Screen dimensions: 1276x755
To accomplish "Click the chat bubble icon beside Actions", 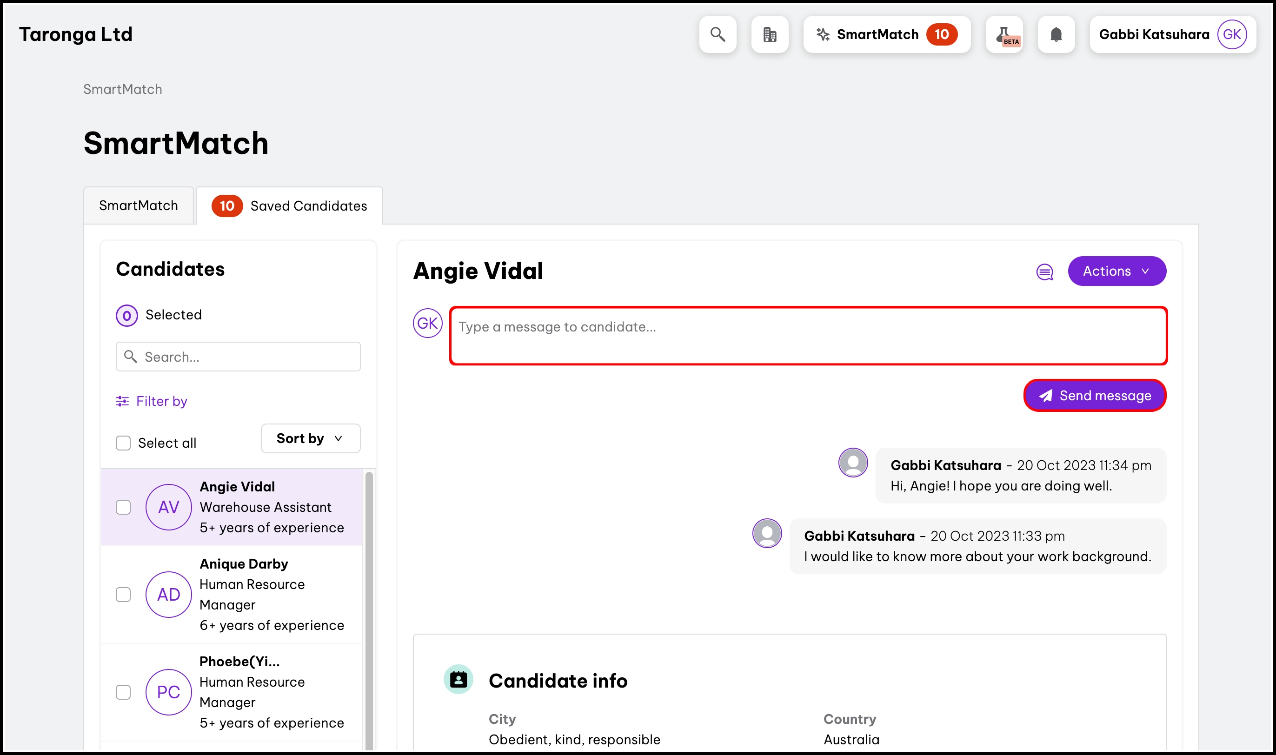I will (1044, 272).
